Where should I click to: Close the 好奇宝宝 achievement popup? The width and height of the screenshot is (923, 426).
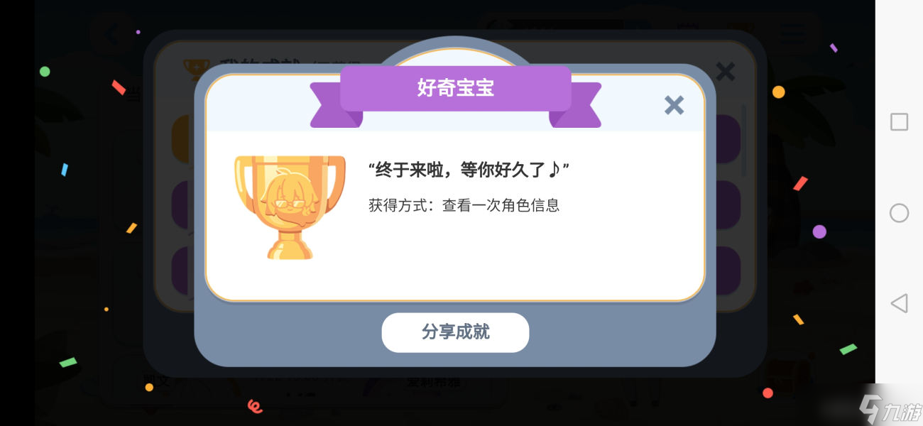(x=674, y=105)
